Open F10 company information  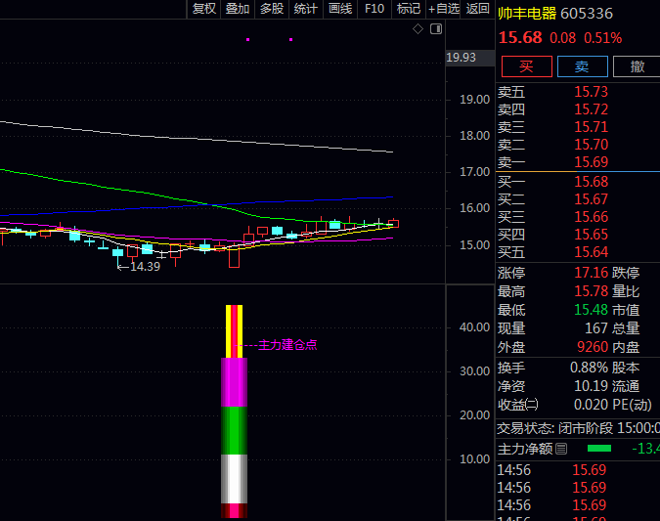pyautogui.click(x=374, y=9)
